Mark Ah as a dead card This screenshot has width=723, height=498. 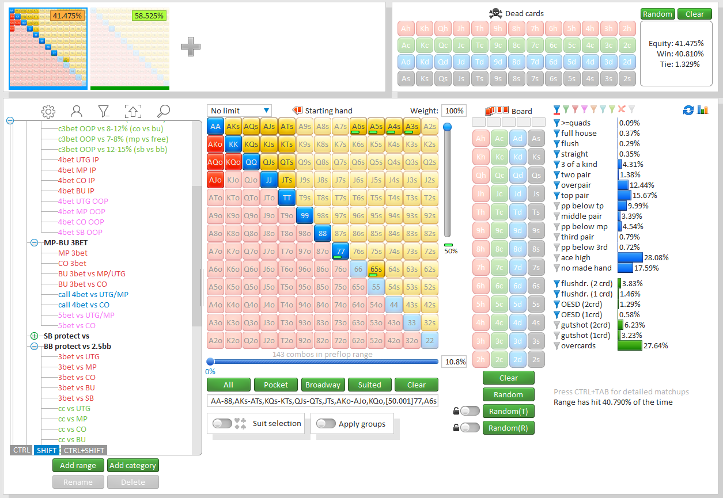click(x=406, y=29)
